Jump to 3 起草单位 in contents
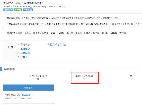Image resolution: width=142 pixels, height=105 pixels. click(24, 53)
